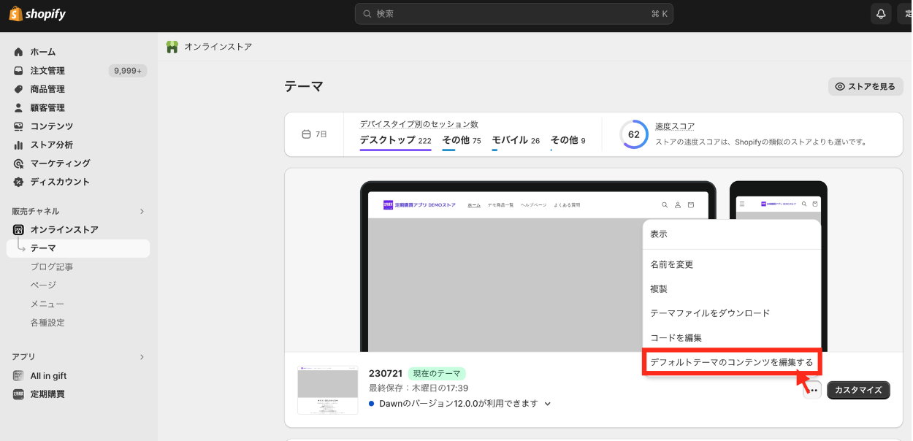Open Orders via the inbox icon
The height and width of the screenshot is (441, 913).
[x=18, y=71]
